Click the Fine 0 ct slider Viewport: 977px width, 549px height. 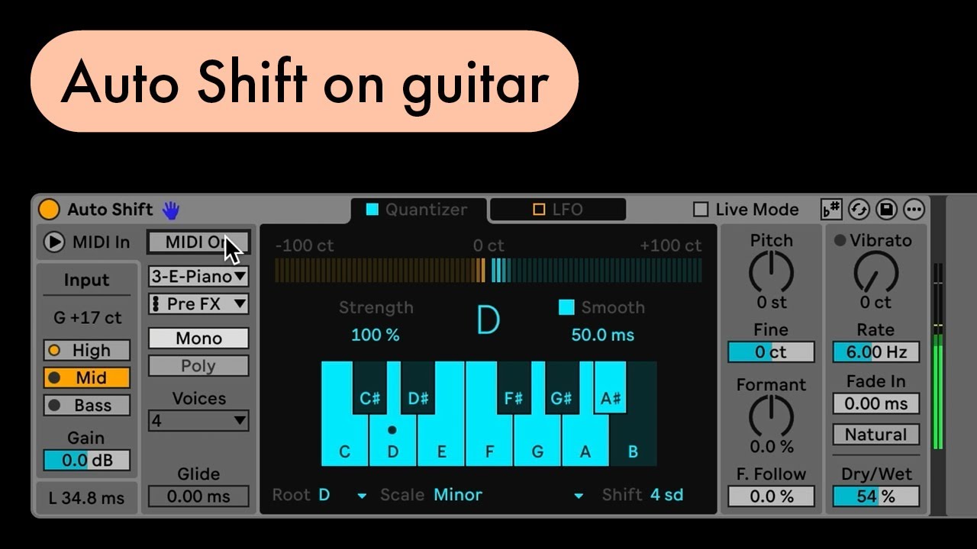771,352
